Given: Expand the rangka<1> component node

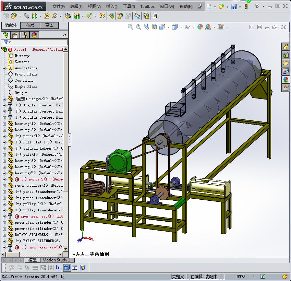Looking at the screenshot, I should [4, 99].
